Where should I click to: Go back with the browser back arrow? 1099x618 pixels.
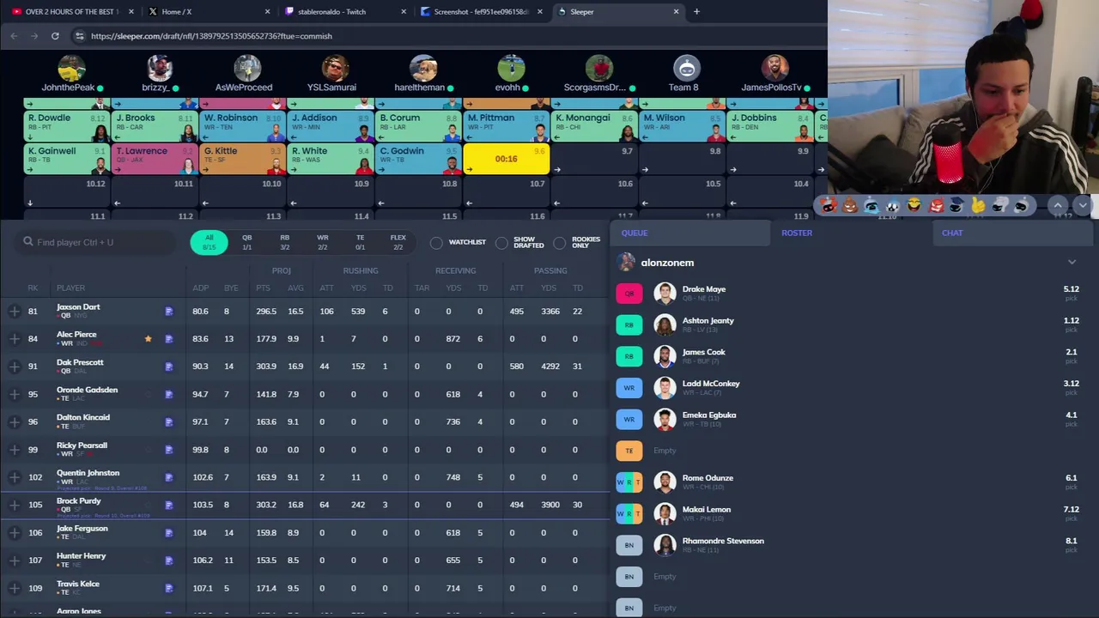point(14,36)
